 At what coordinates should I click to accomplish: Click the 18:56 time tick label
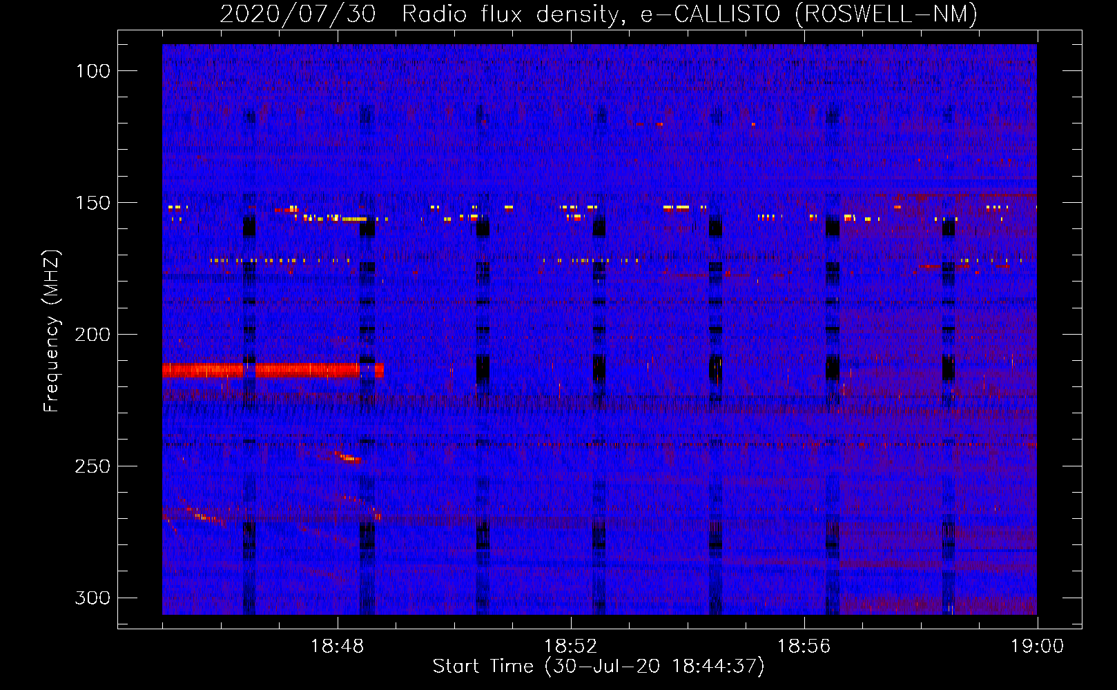click(x=804, y=647)
